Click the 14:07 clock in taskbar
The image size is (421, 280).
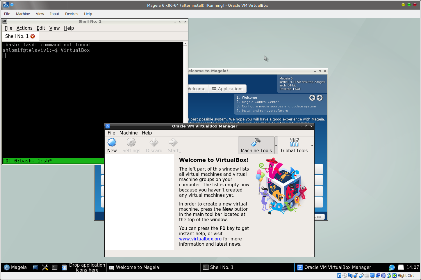click(413, 267)
